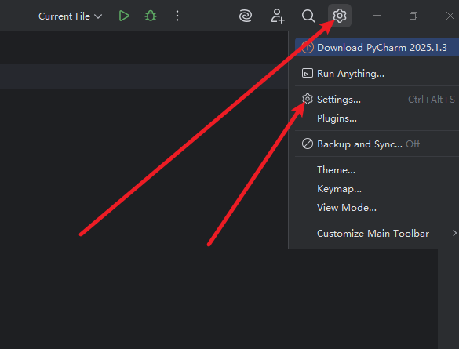This screenshot has width=459, height=349.
Task: Start debugging with the green bug icon
Action: point(151,16)
